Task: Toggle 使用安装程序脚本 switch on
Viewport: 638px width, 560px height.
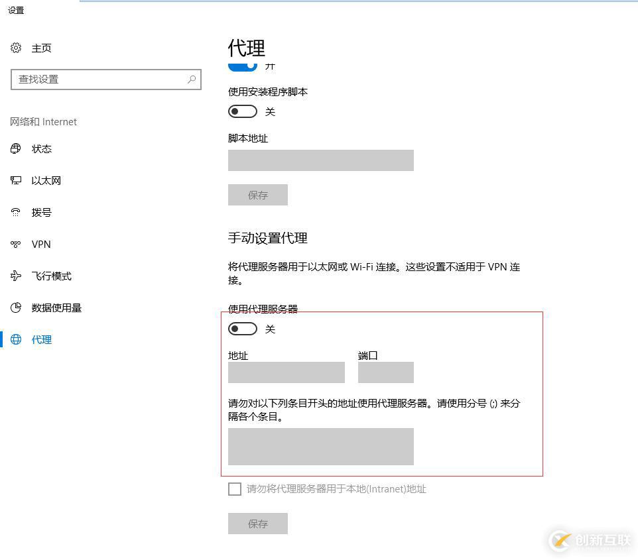Action: click(x=242, y=111)
